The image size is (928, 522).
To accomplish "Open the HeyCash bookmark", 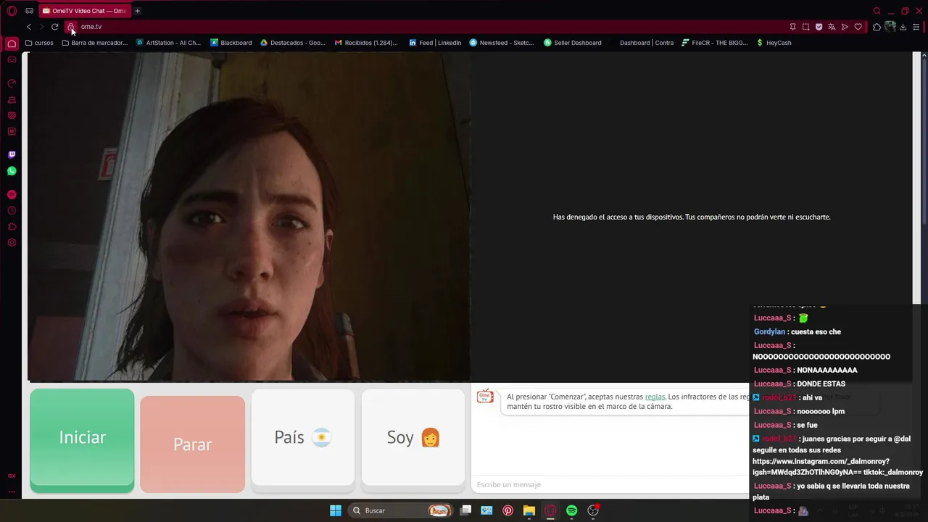I will [x=773, y=43].
